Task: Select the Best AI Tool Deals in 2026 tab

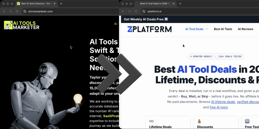Action: point(155,4)
